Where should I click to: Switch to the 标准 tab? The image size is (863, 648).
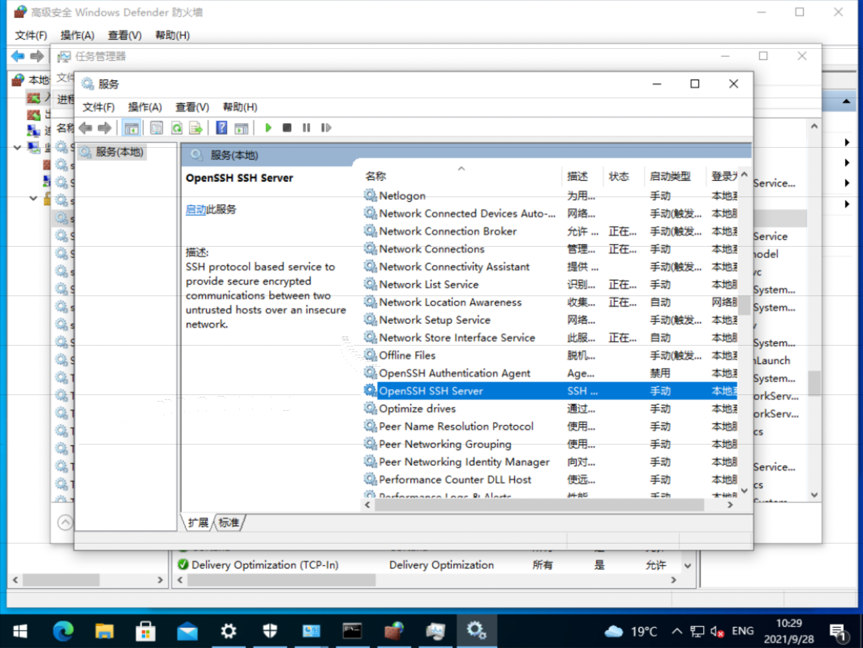coord(229,522)
